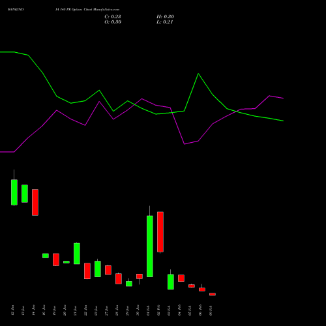326x326 pixels.
Task: Click the '14 Jan' date label
Action: 33,310
